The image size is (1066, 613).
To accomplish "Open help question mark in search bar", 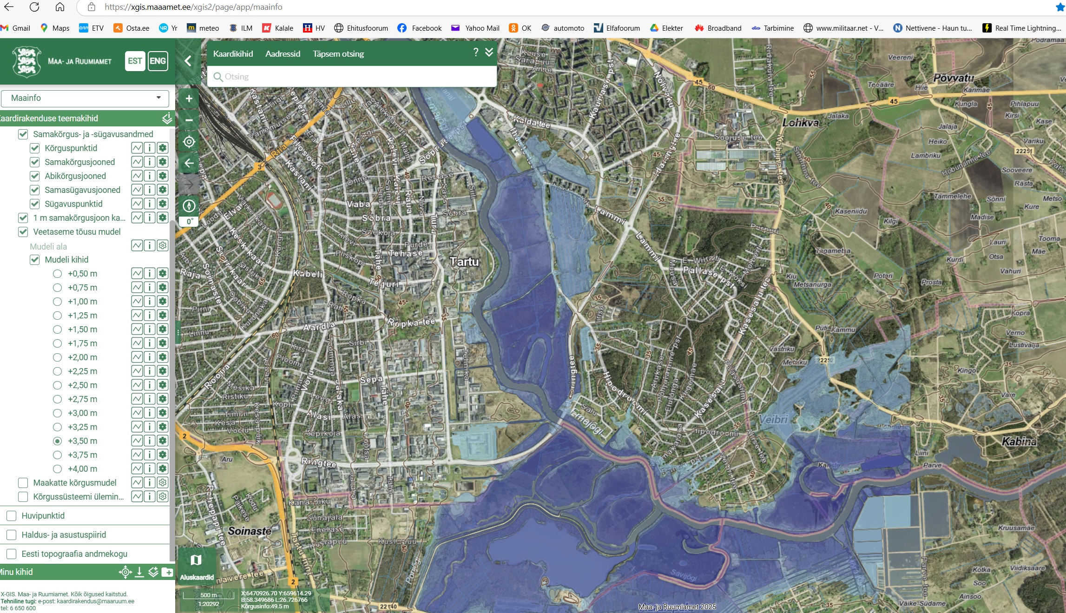I will pos(475,52).
